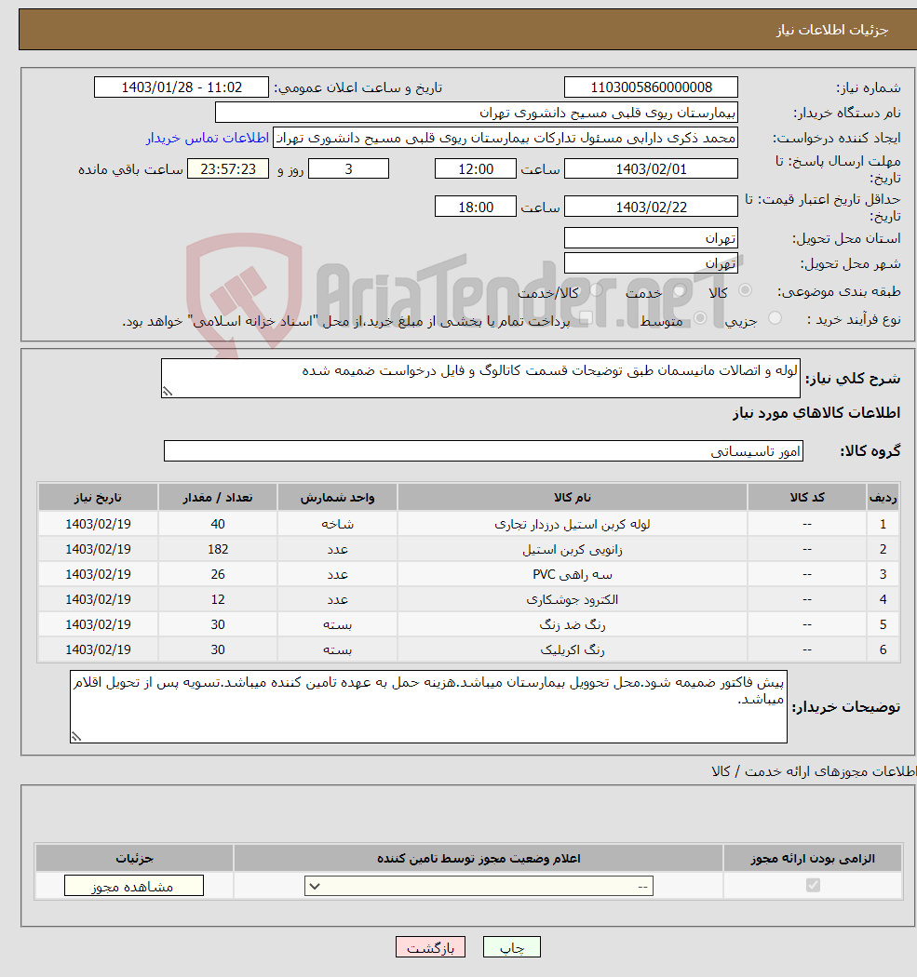
Task: Select row زانویی کربن استیل
Action: coord(469,549)
